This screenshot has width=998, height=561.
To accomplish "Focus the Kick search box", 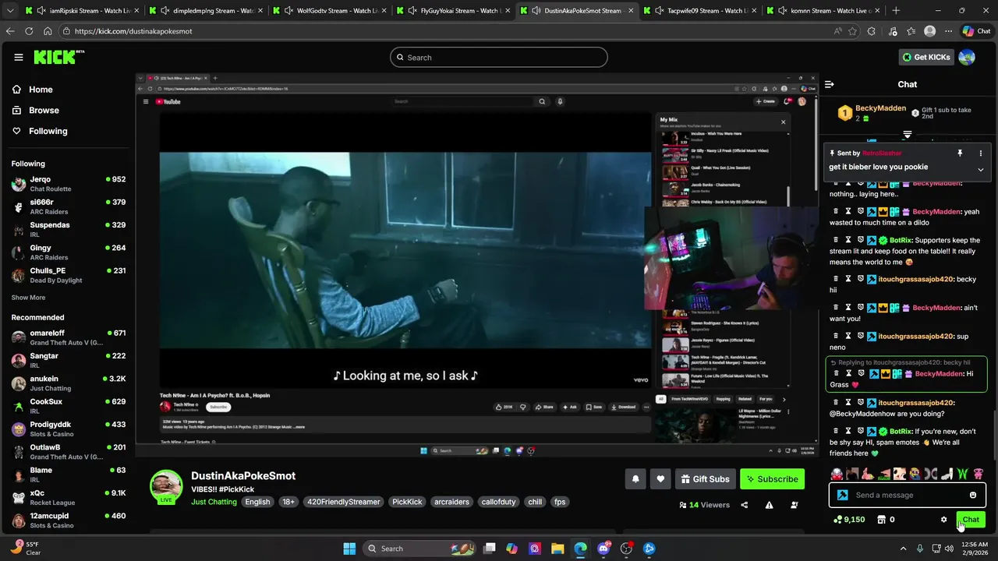I will tap(499, 57).
